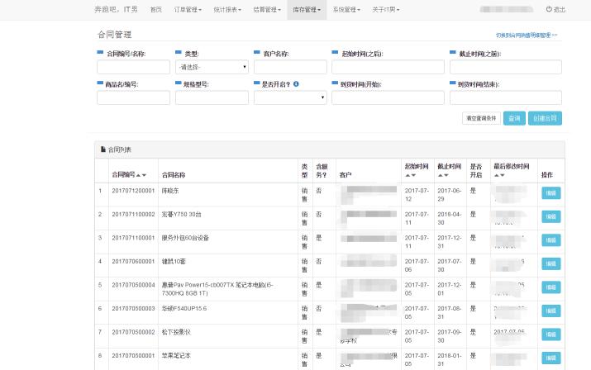Open the 类型 dropdown showing 请选择
The height and width of the screenshot is (370, 591).
coord(211,67)
